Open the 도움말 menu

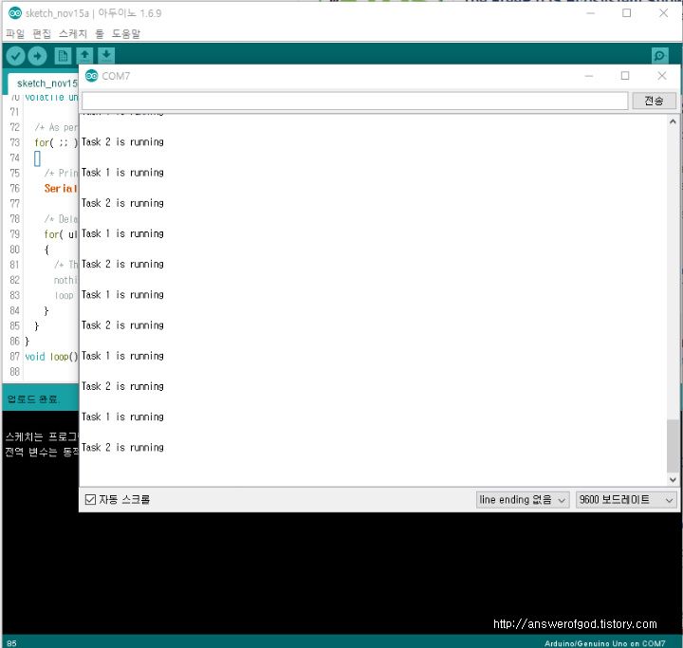126,33
